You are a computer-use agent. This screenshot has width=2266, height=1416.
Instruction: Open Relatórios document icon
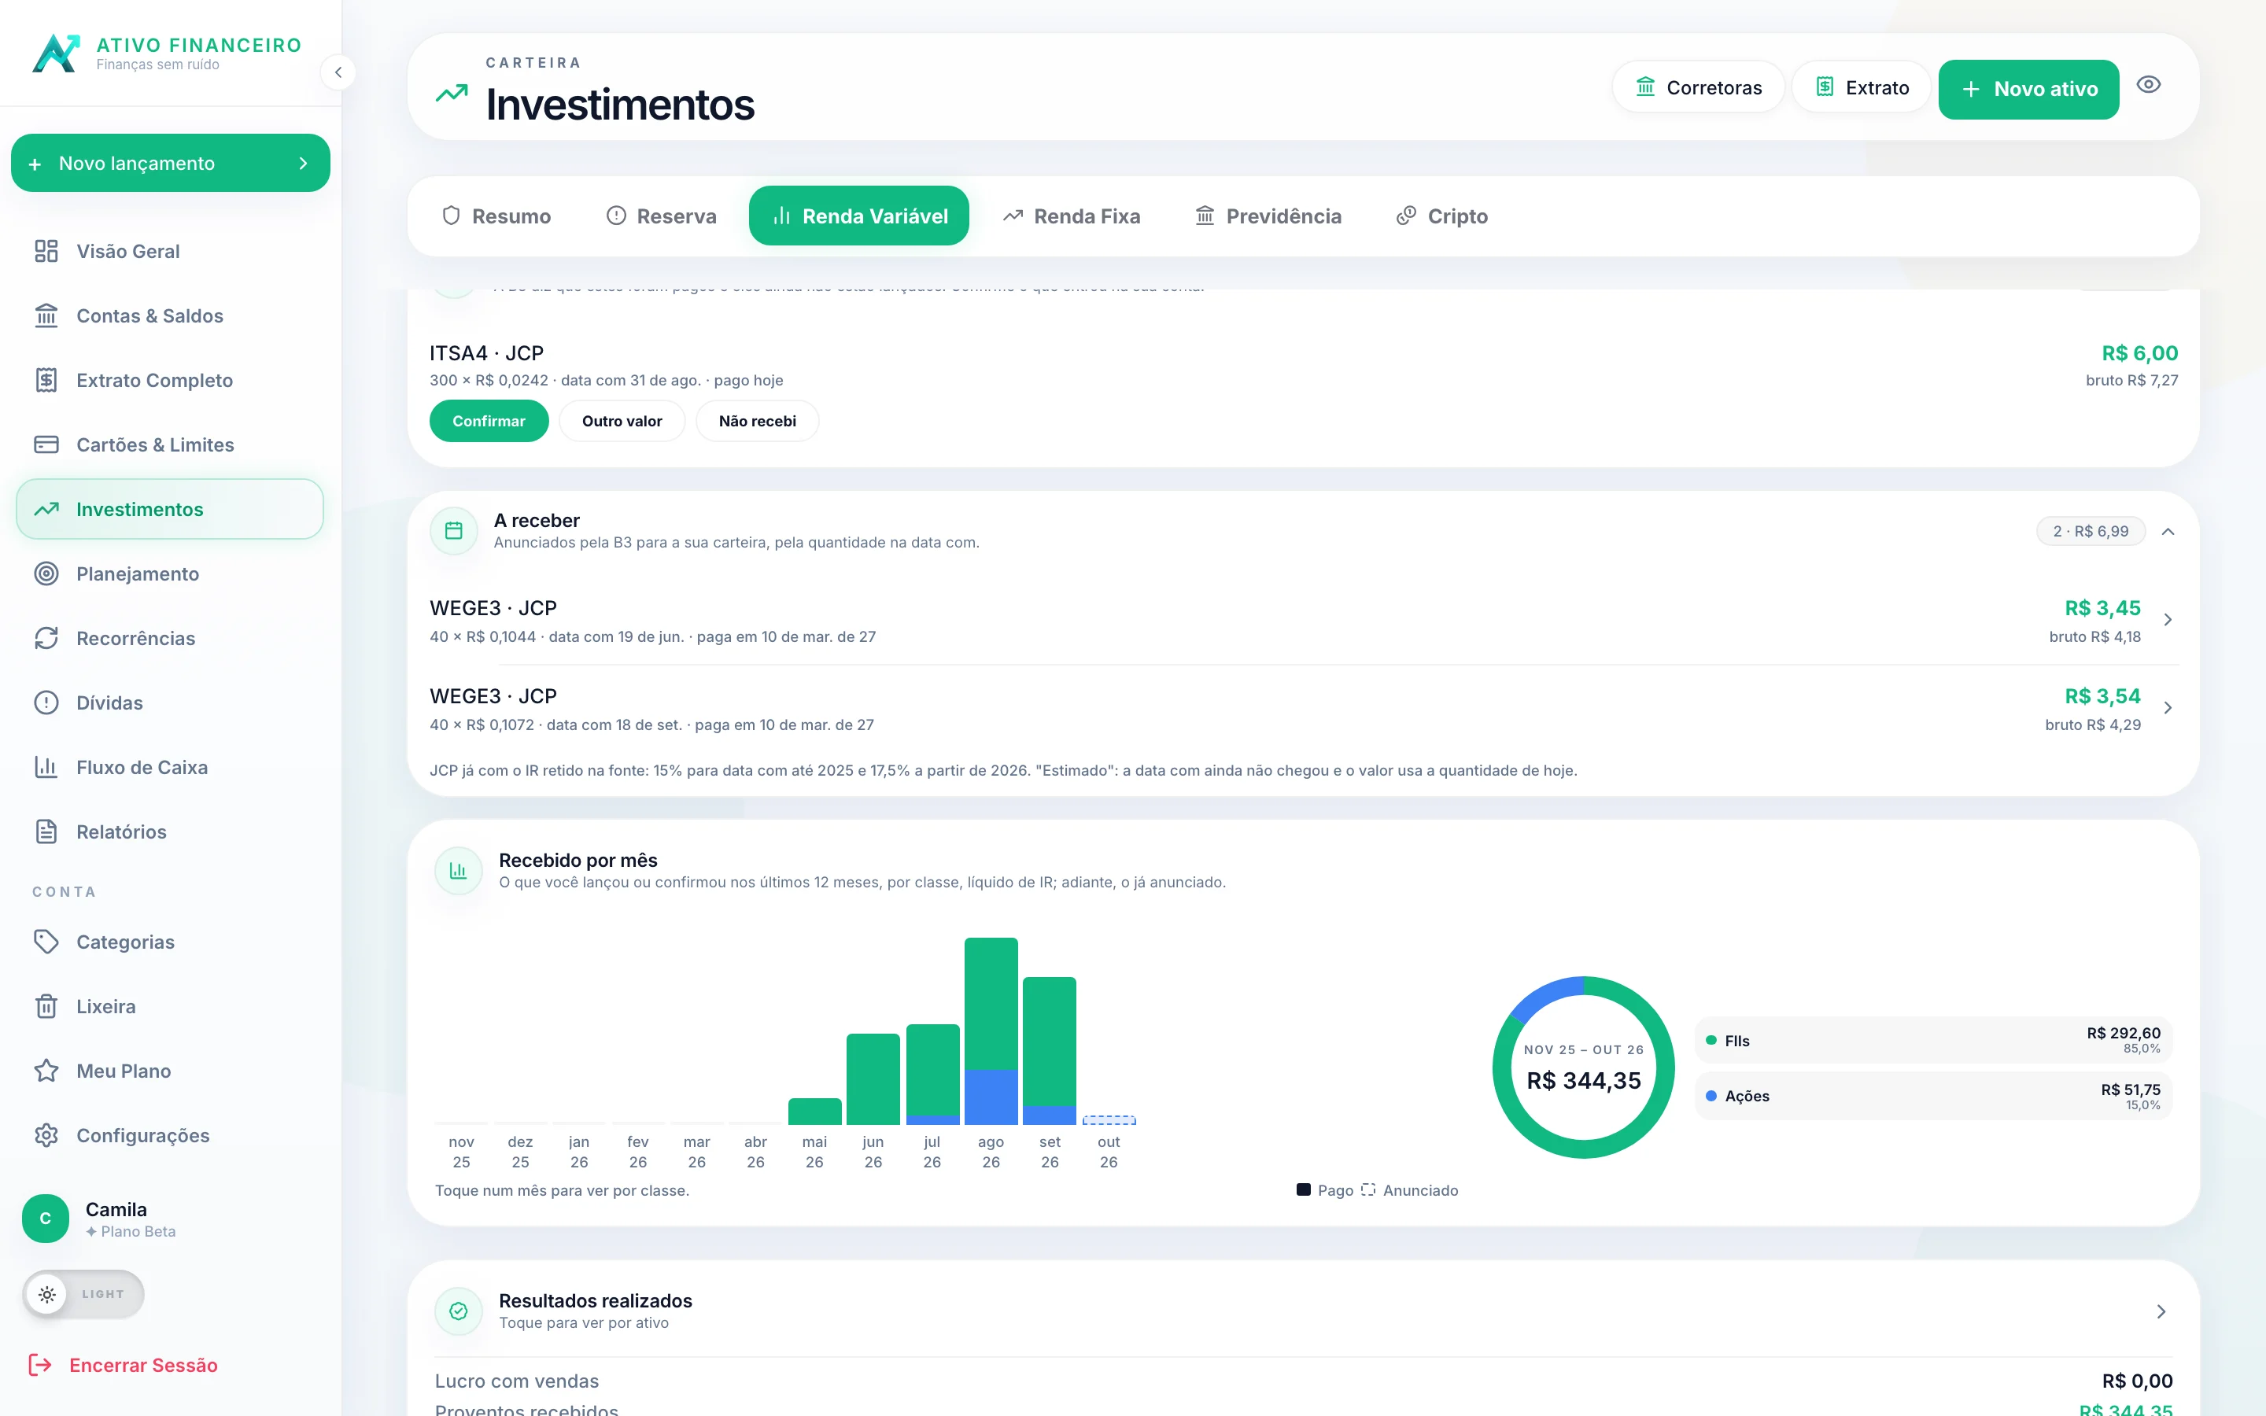point(46,832)
